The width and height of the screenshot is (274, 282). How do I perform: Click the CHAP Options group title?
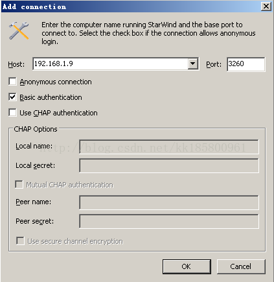point(36,129)
